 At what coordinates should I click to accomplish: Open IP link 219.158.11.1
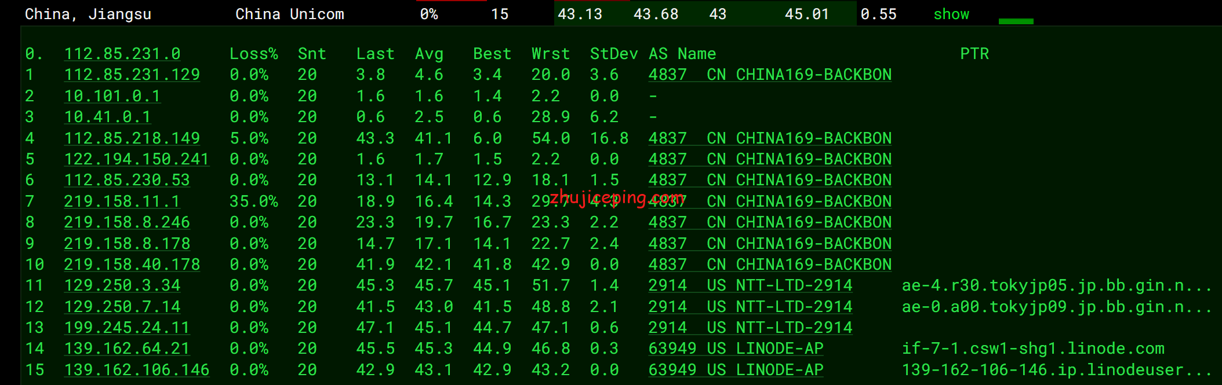coord(122,201)
